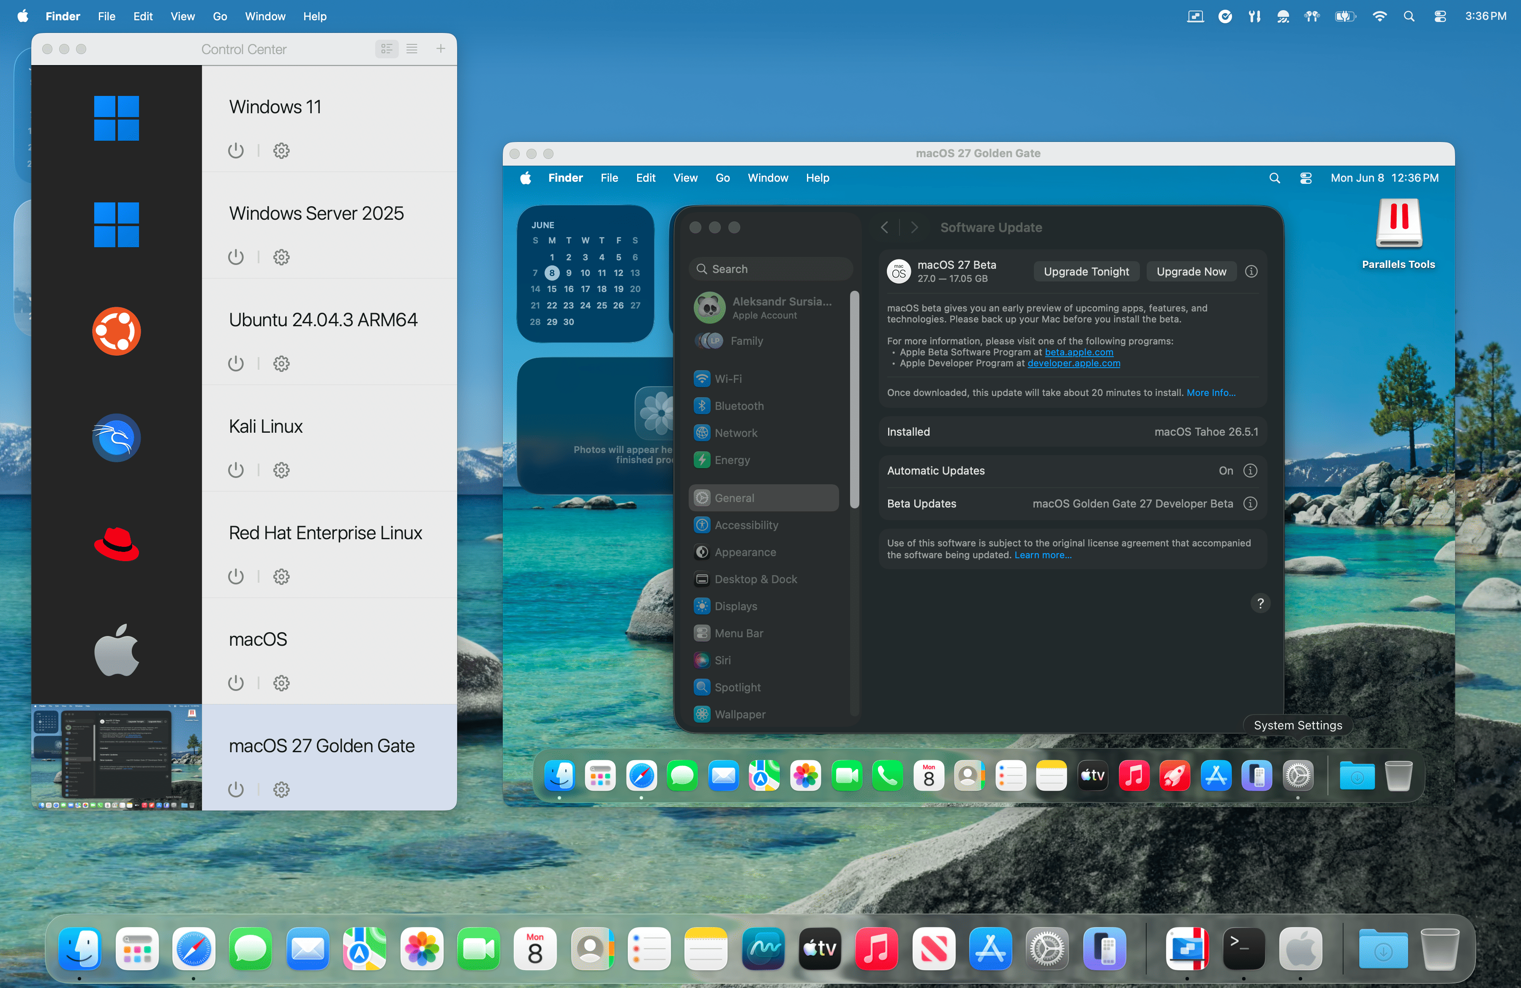Select Energy in the settings sidebar
The height and width of the screenshot is (988, 1521).
coord(764,459)
